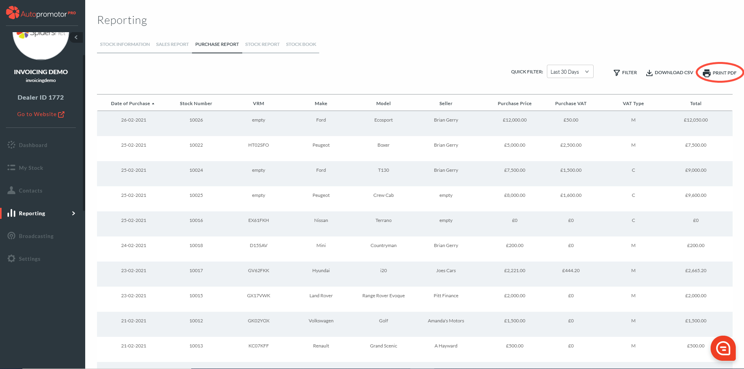Switch to the Sales Report tab
The width and height of the screenshot is (744, 369).
click(x=172, y=44)
